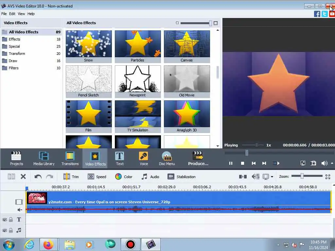The image size is (335, 251).
Task: Adjust the timeline Zoom slider
Action: [x=302, y=176]
